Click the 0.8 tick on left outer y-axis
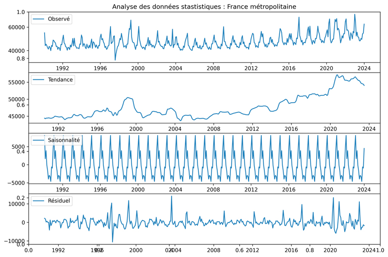 point(21,59)
